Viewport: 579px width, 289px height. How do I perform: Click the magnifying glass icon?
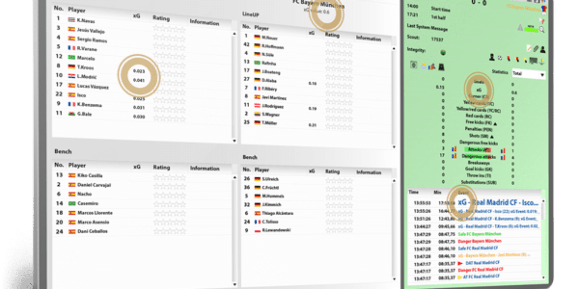click(x=542, y=30)
